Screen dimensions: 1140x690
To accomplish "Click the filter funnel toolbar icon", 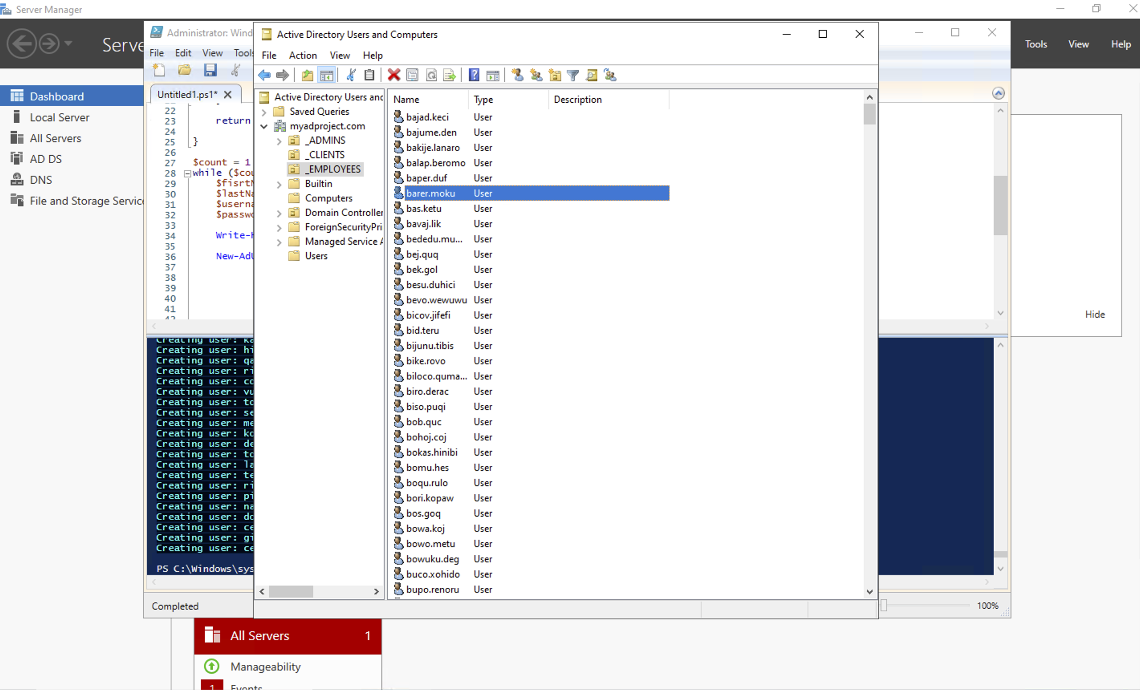I will pos(573,75).
